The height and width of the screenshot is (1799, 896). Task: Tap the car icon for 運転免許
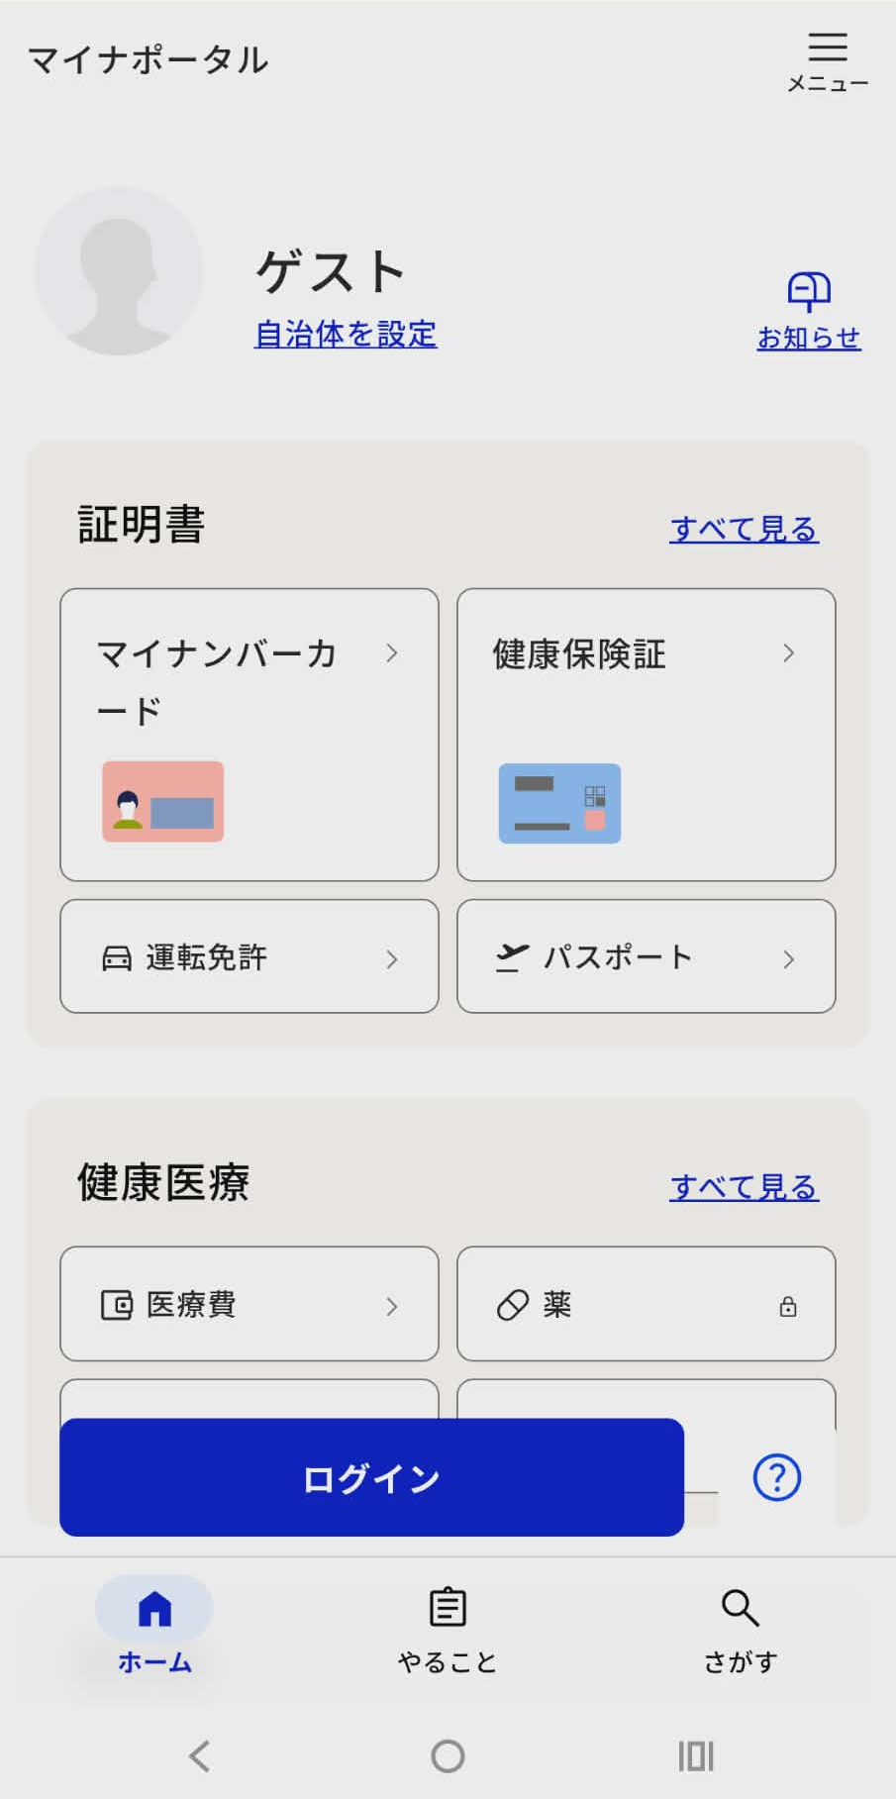pyautogui.click(x=117, y=957)
